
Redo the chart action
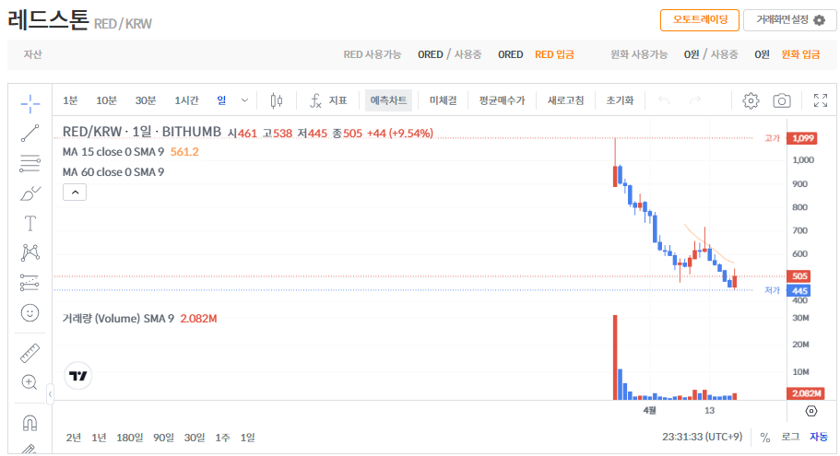695,100
